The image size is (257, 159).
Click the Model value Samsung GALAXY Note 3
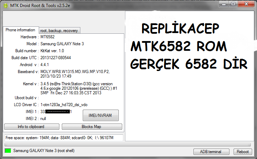pyautogui.click(x=62, y=44)
